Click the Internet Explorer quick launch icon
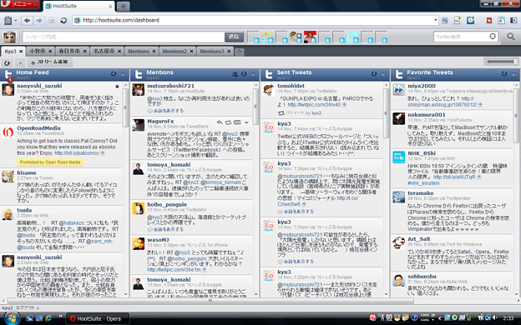This screenshot has height=325, width=521. coord(48,318)
